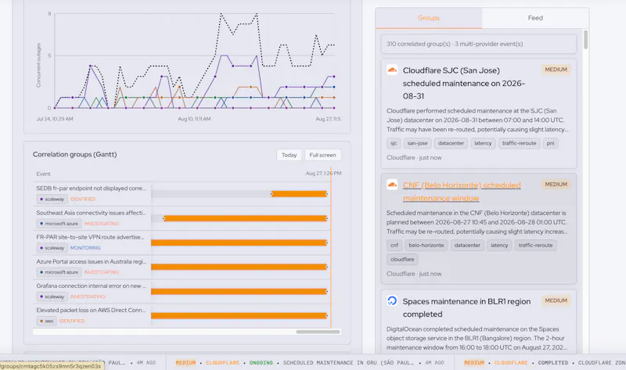Click Cloudflare icon on SJC maintenance card
Image resolution: width=626 pixels, height=370 pixels.
(392, 70)
